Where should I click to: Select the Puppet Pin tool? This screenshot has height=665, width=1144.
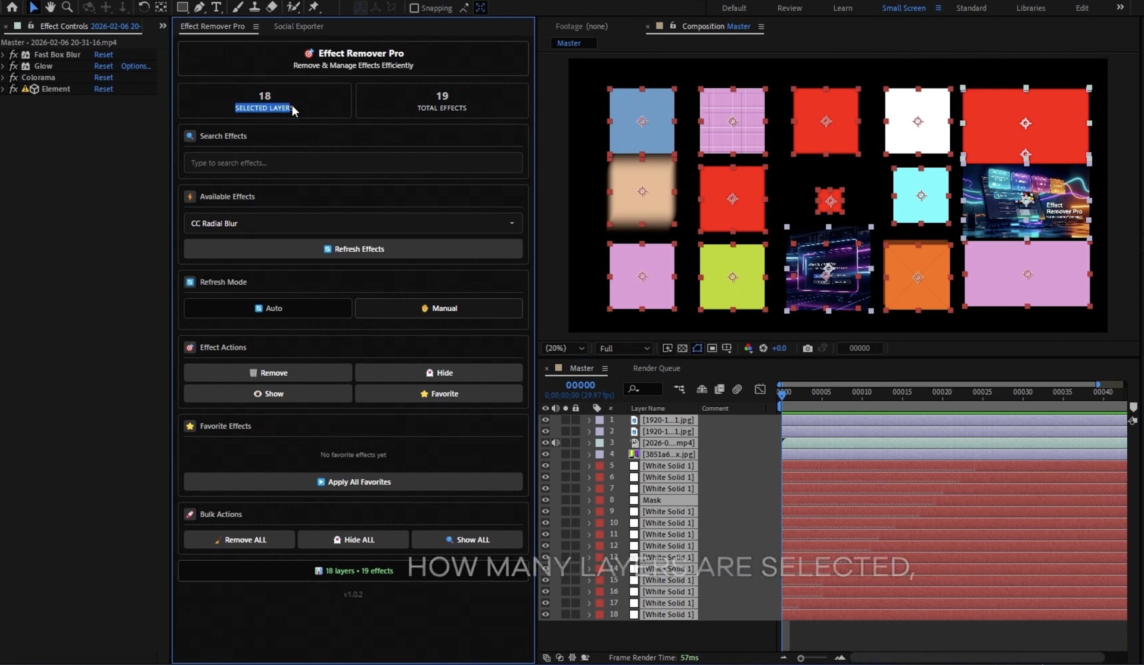(x=314, y=7)
